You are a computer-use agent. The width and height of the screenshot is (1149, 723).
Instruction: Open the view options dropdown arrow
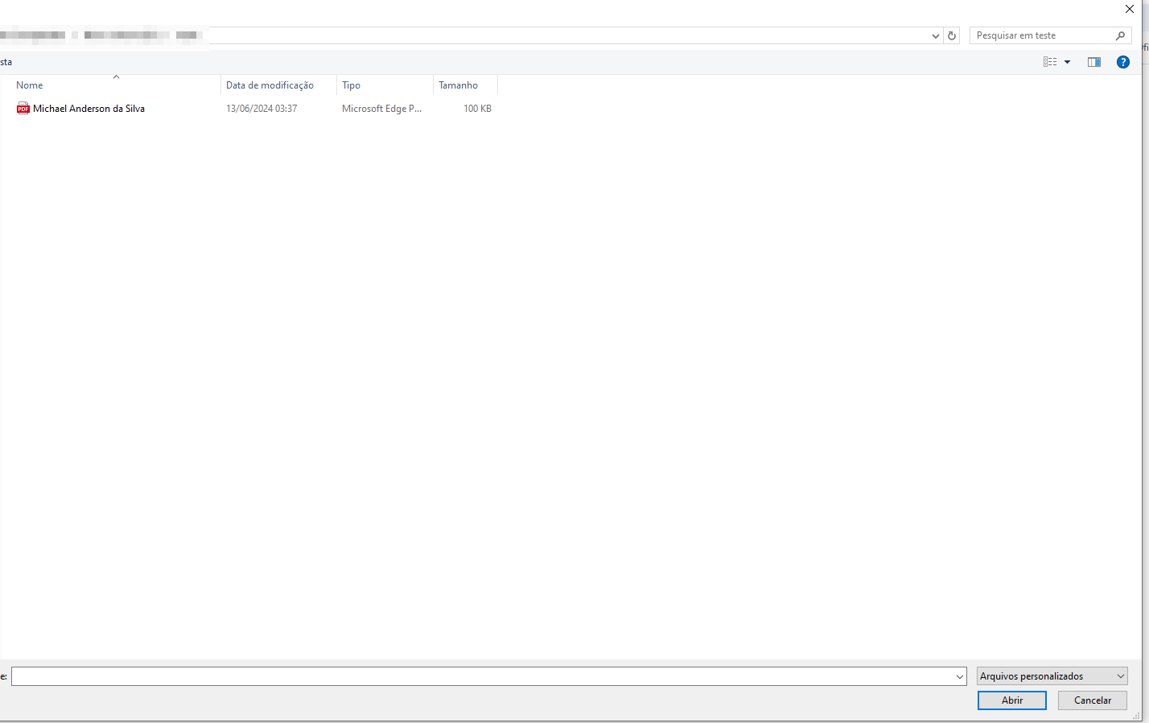click(x=1068, y=62)
